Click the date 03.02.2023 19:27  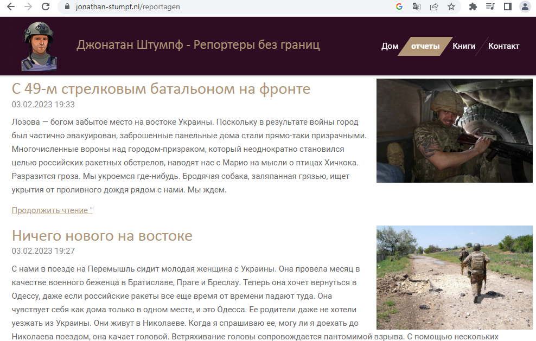click(43, 251)
